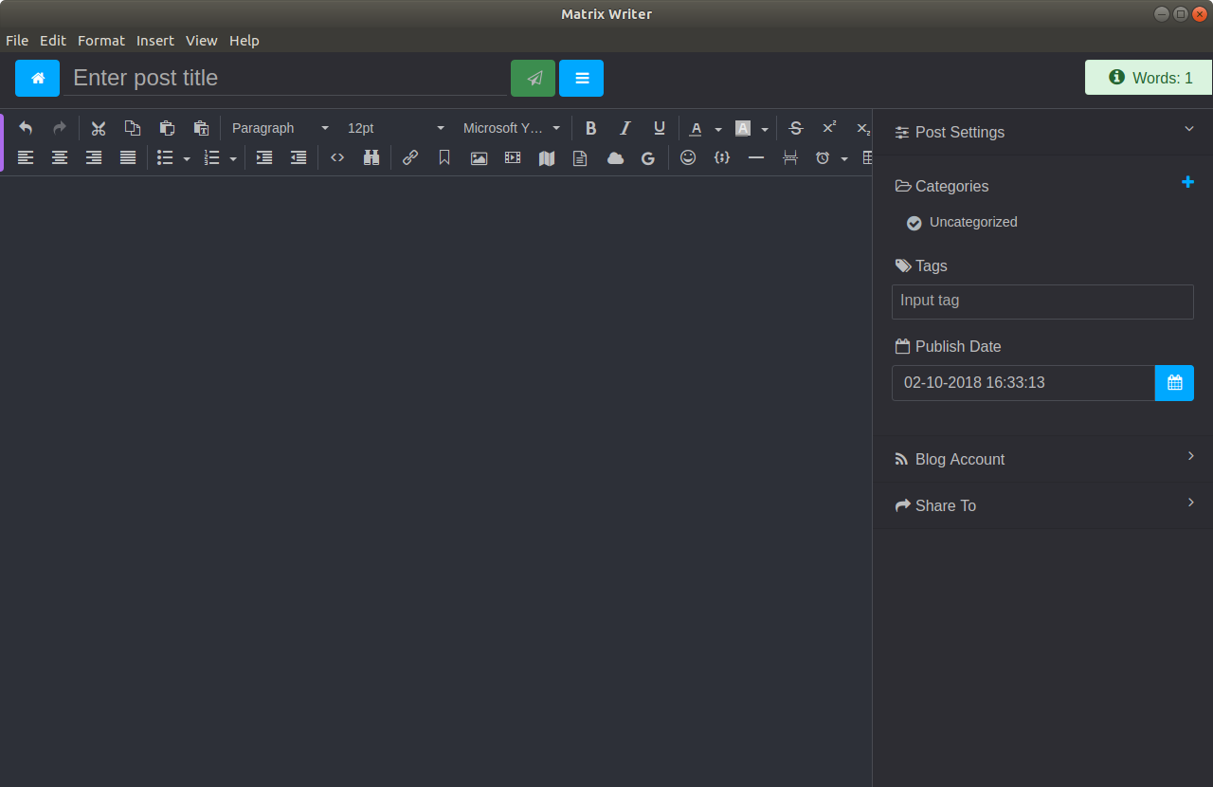Viewport: 1213px width, 787px height.
Task: Insert a numbered list
Action: (x=212, y=158)
